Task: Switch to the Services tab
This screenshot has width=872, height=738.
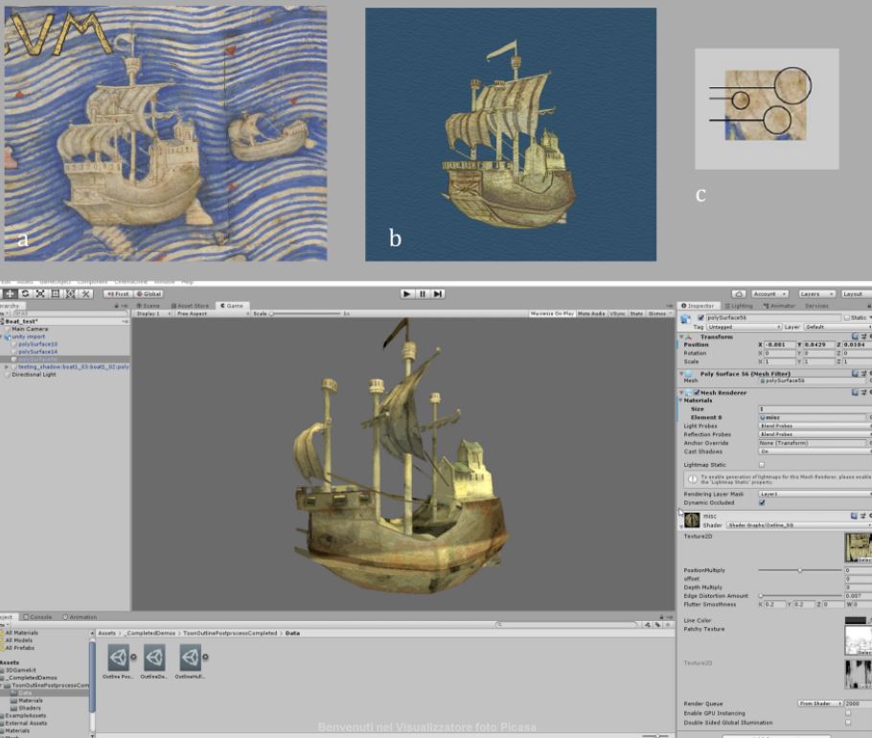Action: point(815,306)
